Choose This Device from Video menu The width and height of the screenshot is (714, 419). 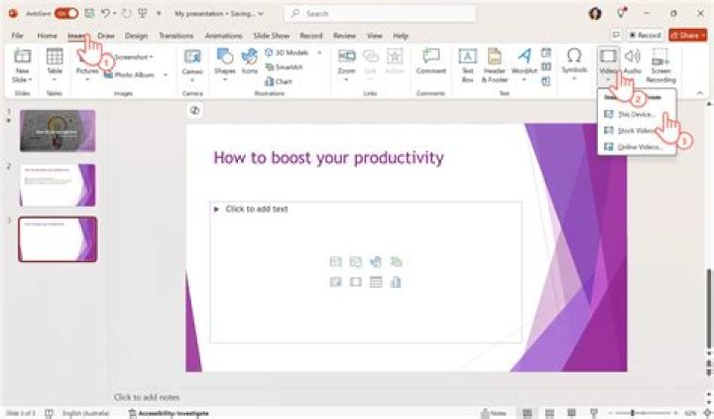[x=637, y=115]
